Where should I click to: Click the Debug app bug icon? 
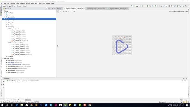[x=148, y=6]
